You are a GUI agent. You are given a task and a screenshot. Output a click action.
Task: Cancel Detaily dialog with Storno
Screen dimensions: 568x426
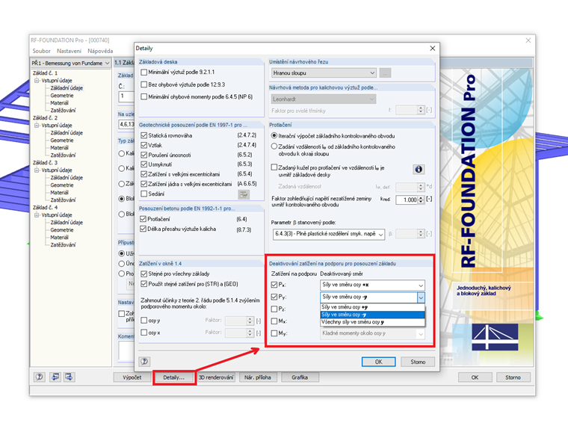pyautogui.click(x=418, y=362)
